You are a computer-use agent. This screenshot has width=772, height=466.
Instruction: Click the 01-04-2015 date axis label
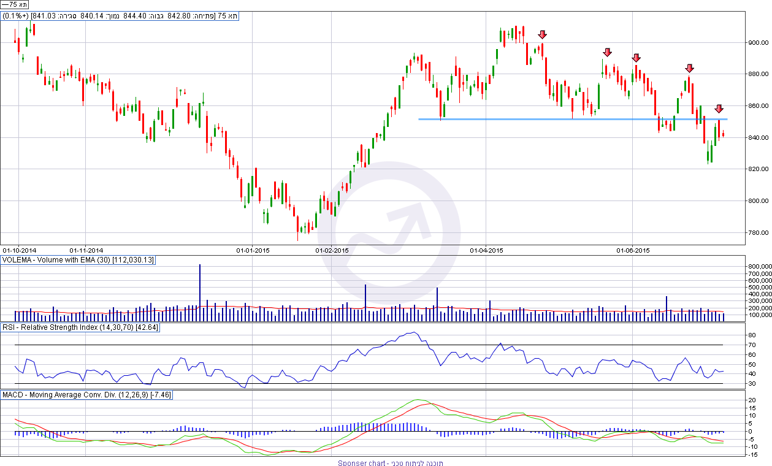[486, 250]
